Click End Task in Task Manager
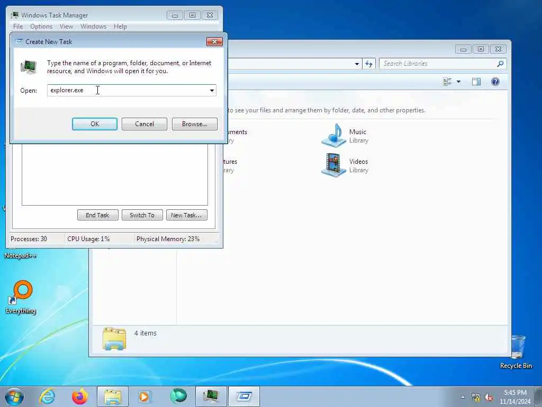Viewport: 542px width, 407px height. coord(97,215)
